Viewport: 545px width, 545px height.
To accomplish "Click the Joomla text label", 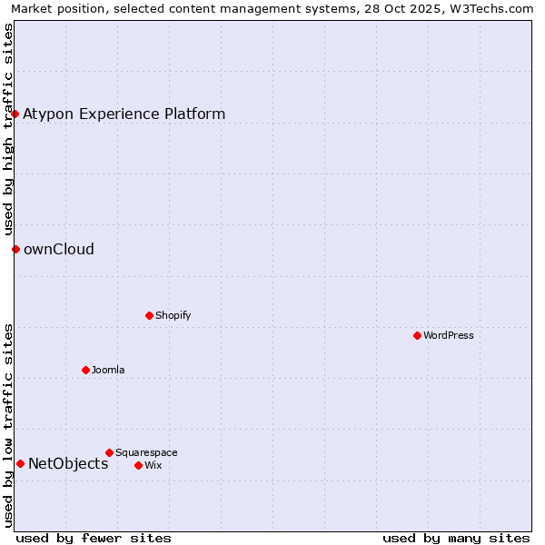I will pos(108,370).
